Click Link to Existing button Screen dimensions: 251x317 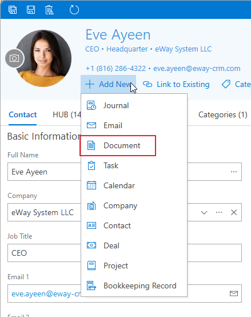click(x=176, y=84)
